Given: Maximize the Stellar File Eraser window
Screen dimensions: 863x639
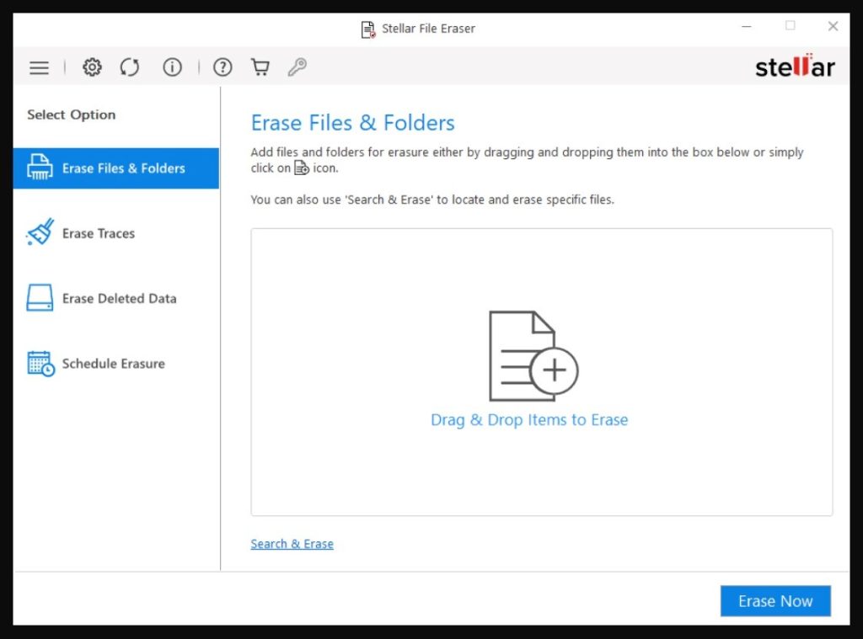Looking at the screenshot, I should 790,26.
